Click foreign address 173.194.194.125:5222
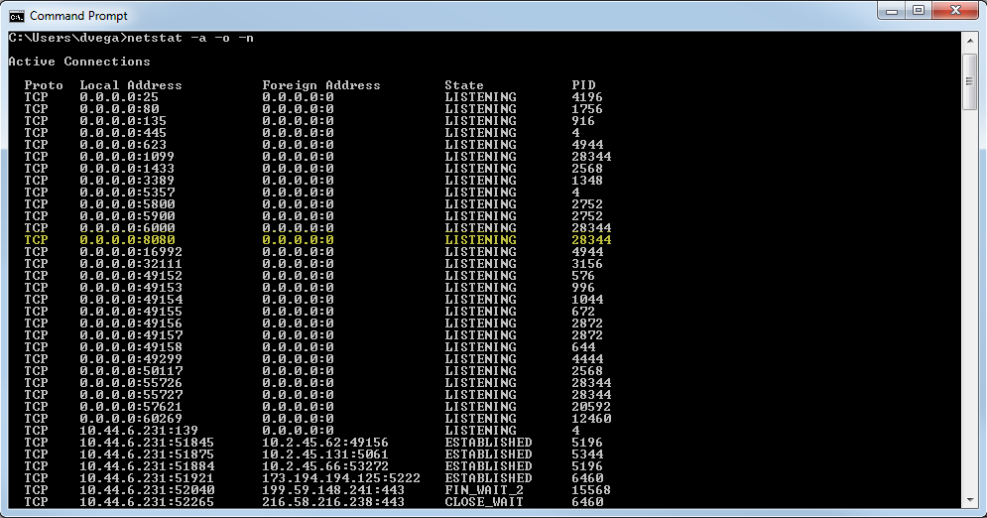Viewport: 987px width, 518px height. click(x=341, y=479)
